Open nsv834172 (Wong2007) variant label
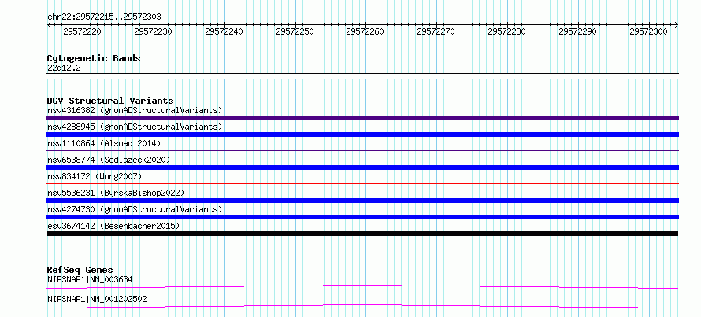Image resolution: width=701 pixels, height=317 pixels. [95, 176]
